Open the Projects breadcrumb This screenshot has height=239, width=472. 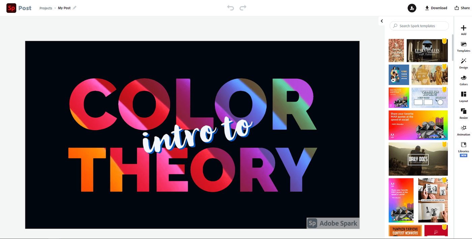tap(46, 8)
